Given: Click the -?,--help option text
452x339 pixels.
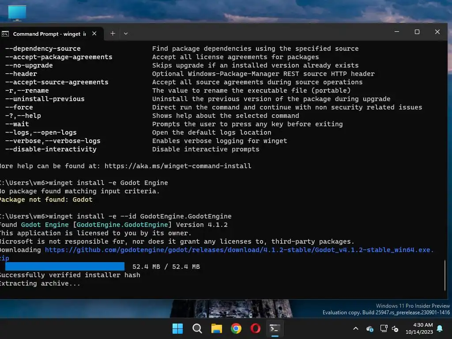Looking at the screenshot, I should [x=23, y=116].
